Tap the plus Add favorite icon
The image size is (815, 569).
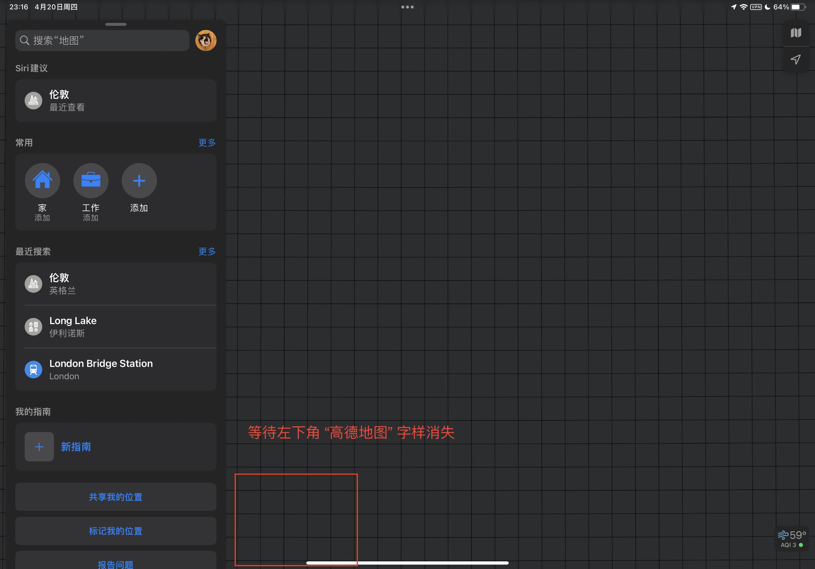(x=139, y=180)
